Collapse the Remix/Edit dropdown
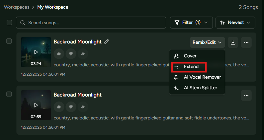 pyautogui.click(x=207, y=42)
